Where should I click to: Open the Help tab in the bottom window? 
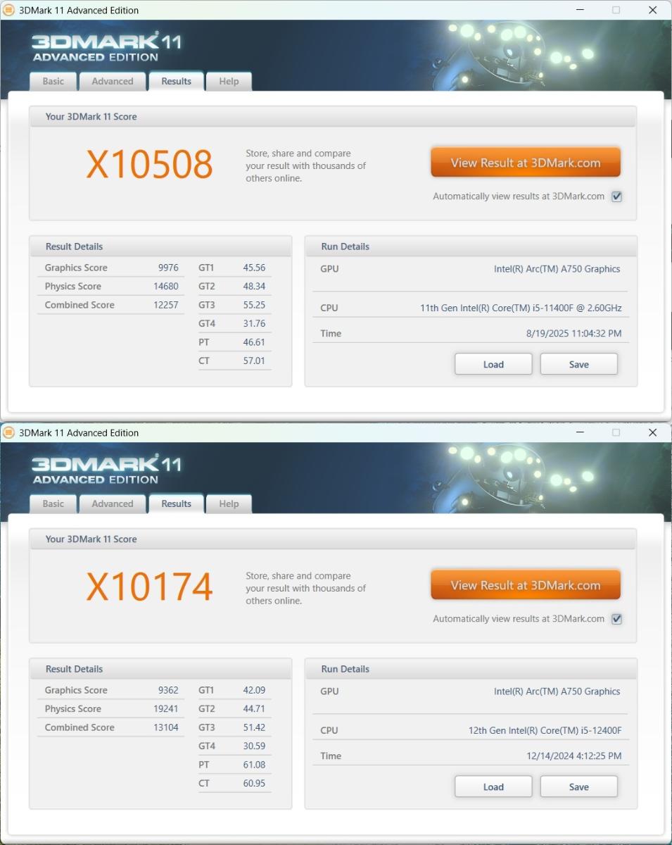click(x=229, y=503)
